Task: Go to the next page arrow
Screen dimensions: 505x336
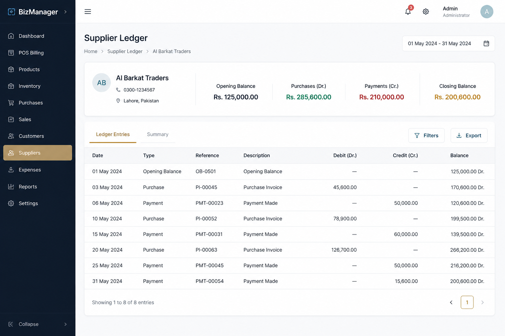Action: pyautogui.click(x=482, y=302)
